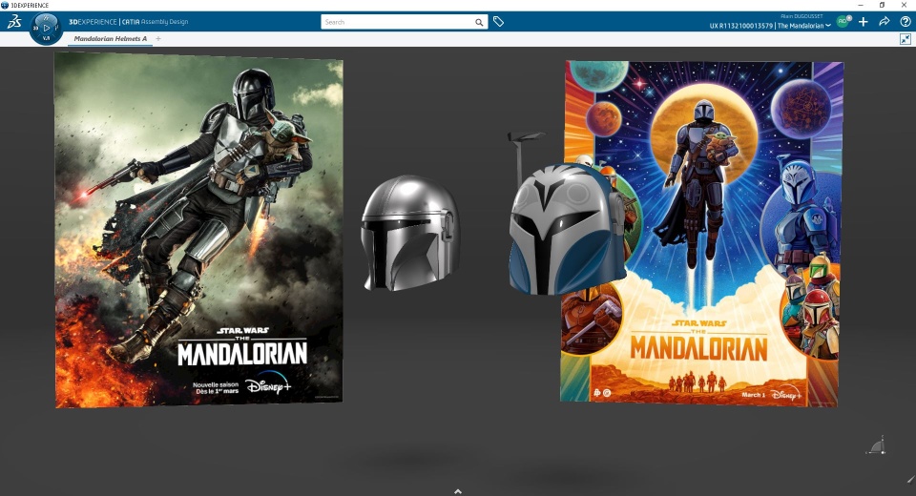Screen dimensions: 916x496
Task: Select the silver Mandalorian helmet model
Action: [410, 233]
